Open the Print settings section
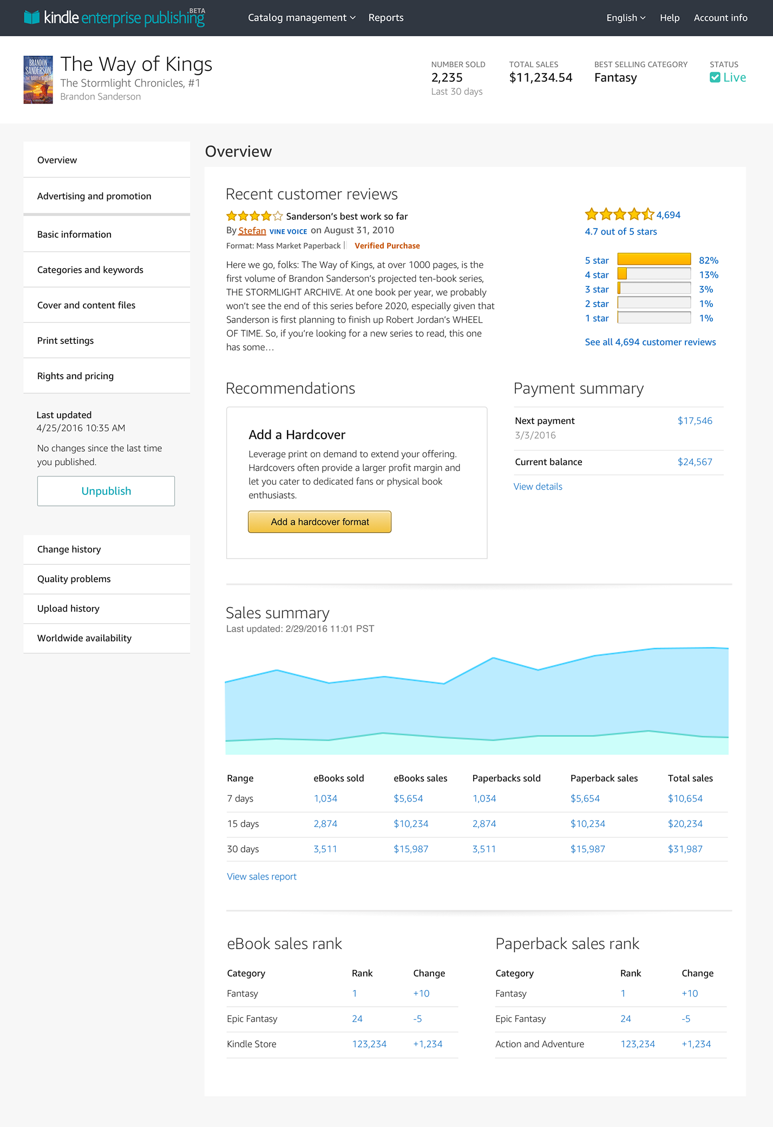The image size is (773, 1127). [x=107, y=340]
